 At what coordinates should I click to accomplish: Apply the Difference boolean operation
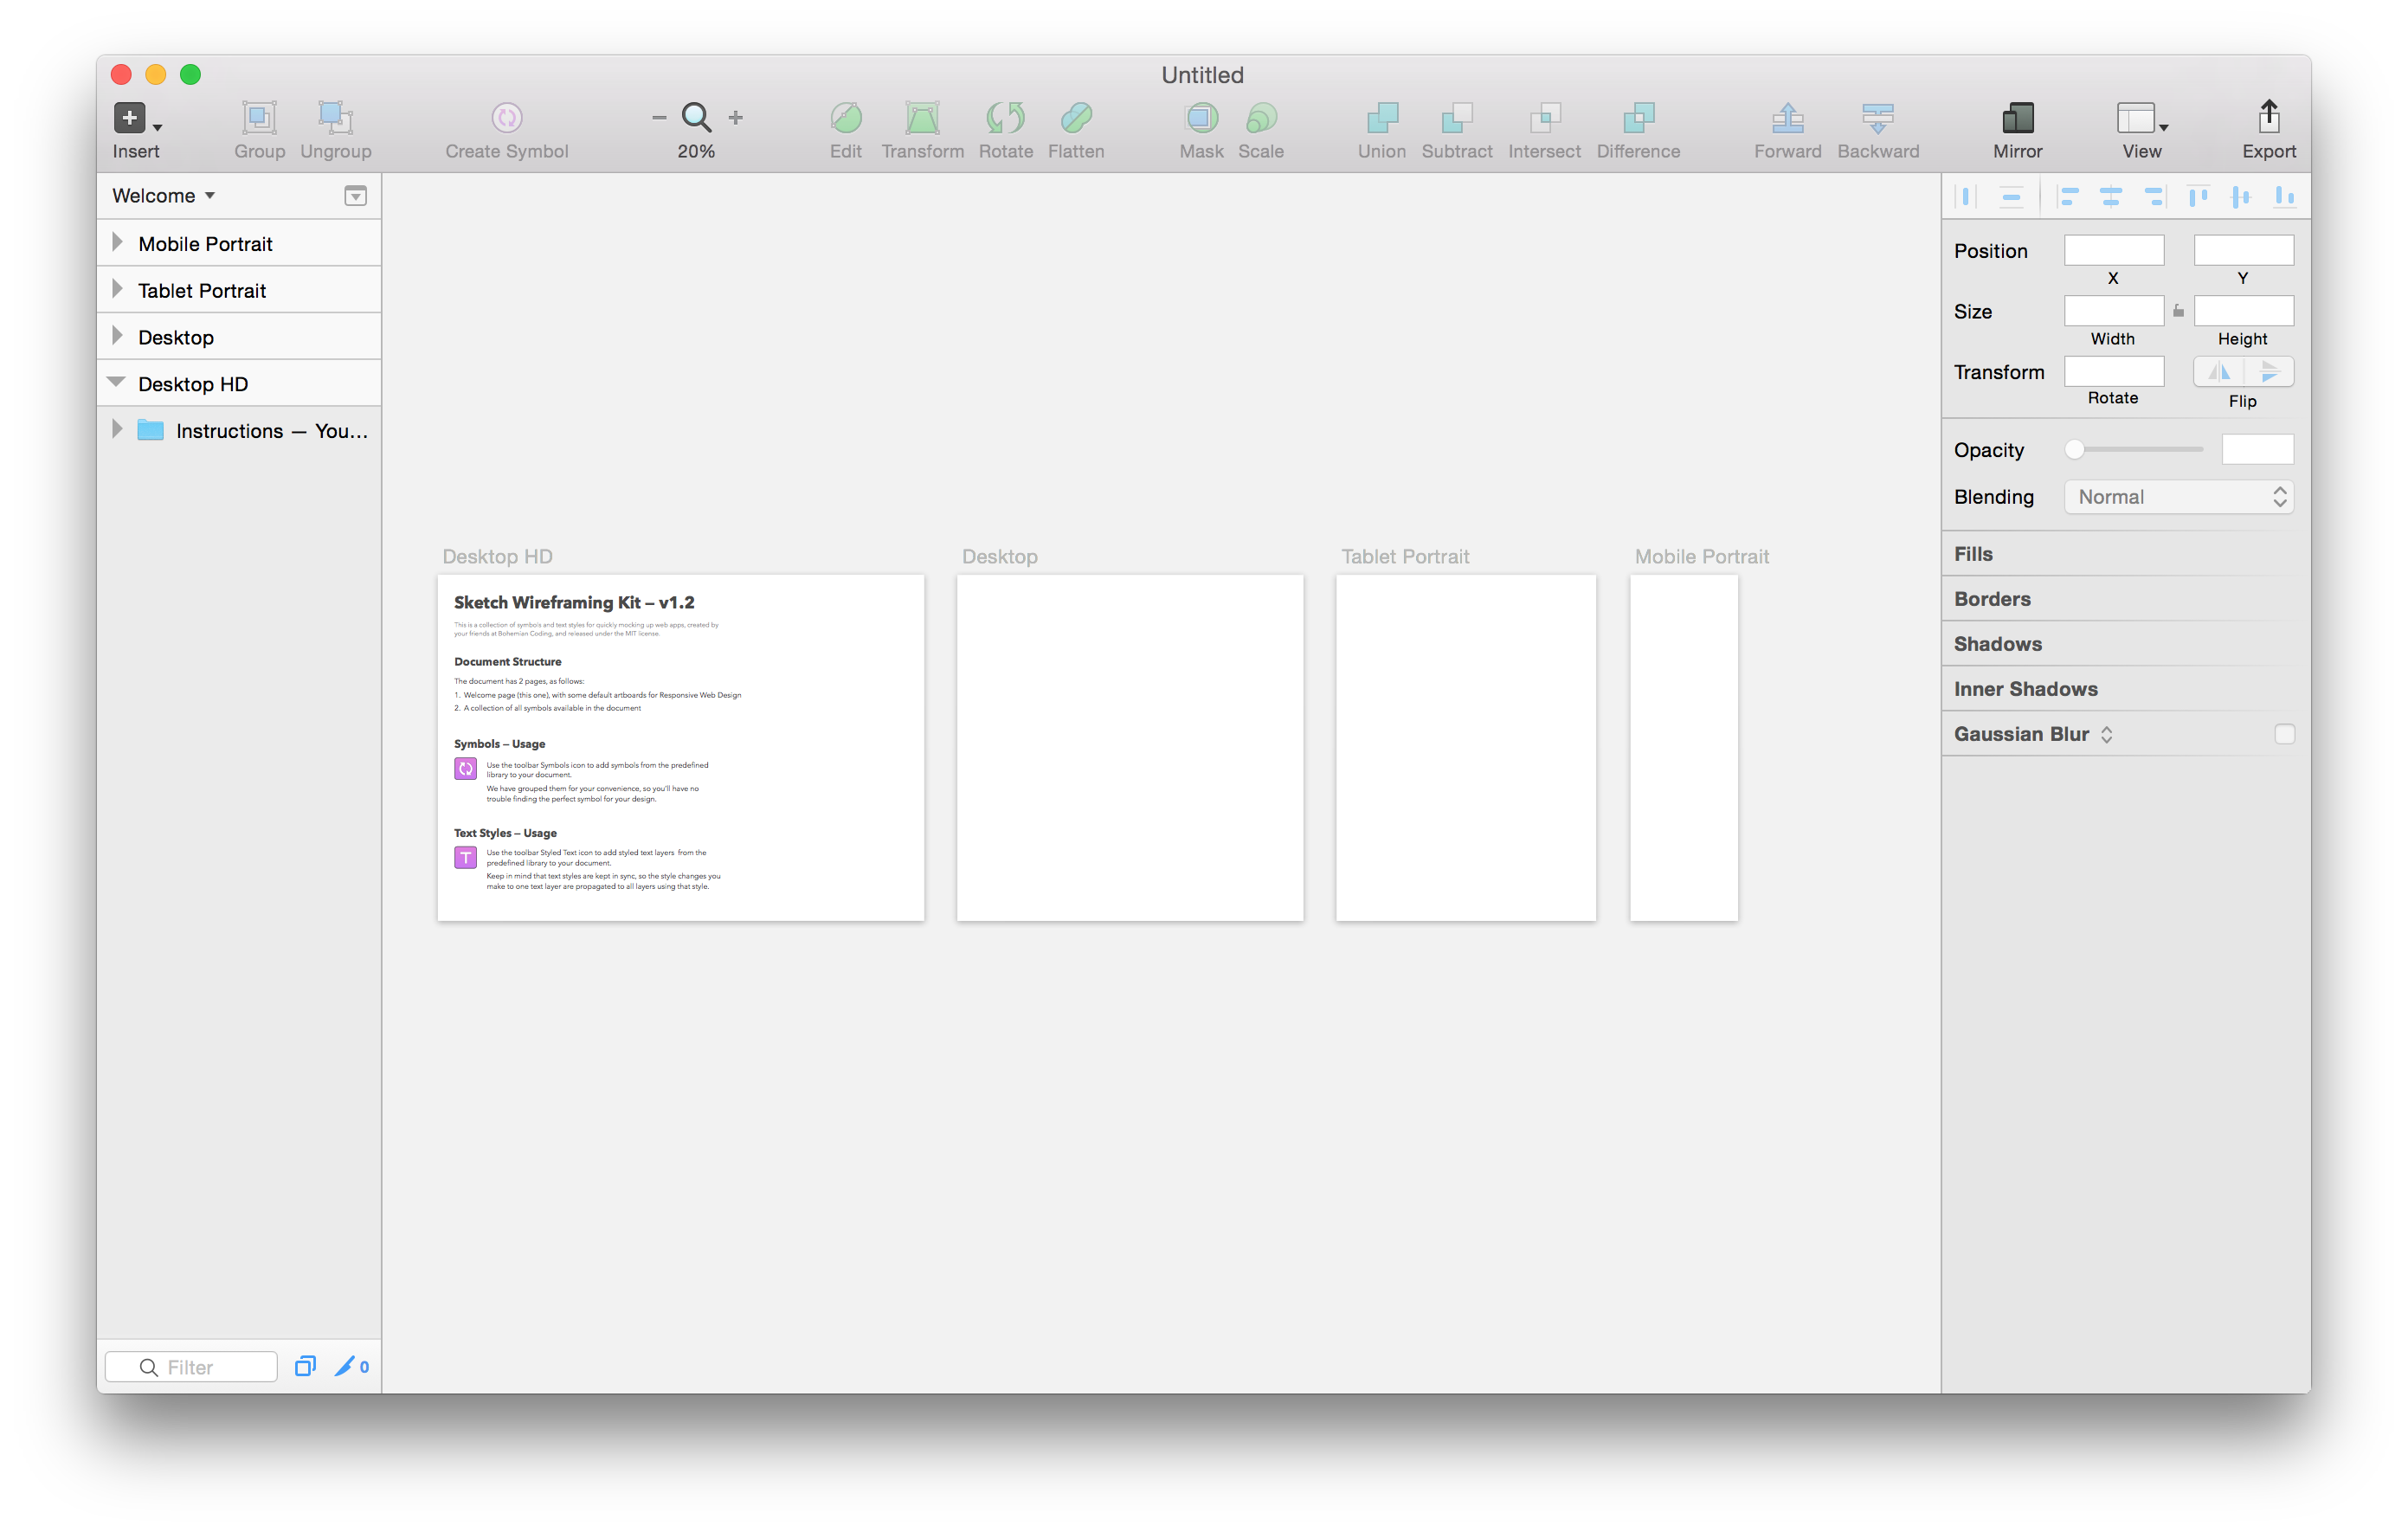1638,118
